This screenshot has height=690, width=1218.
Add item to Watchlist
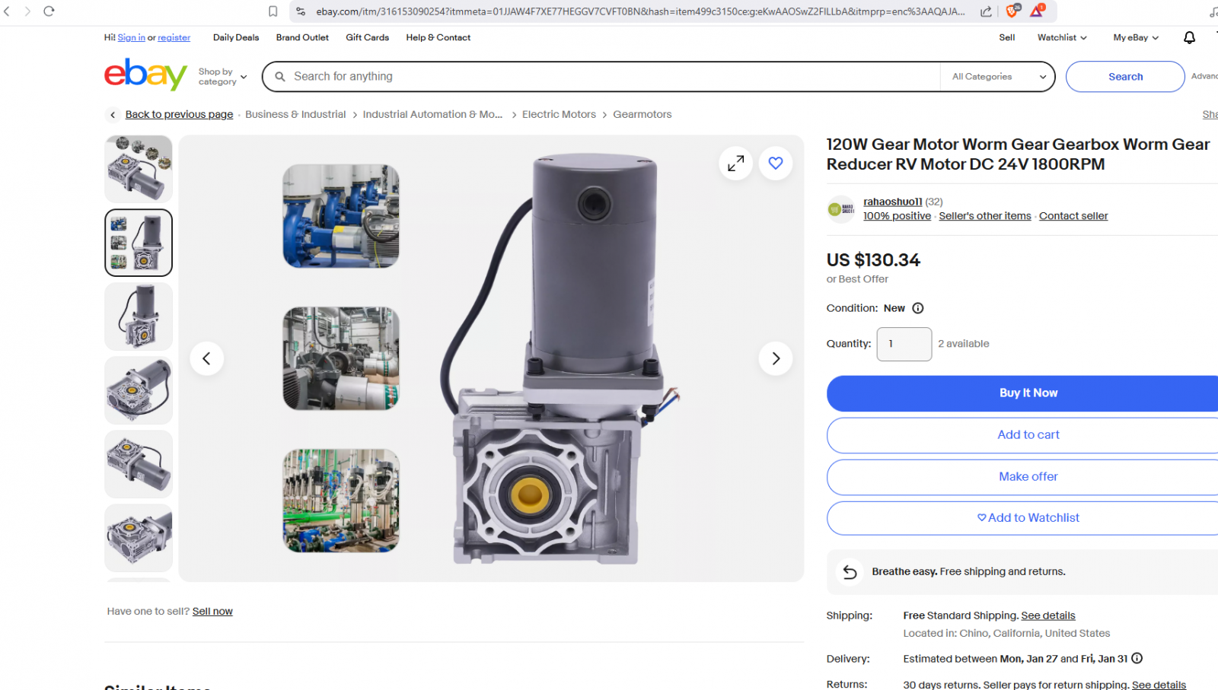[x=1028, y=518]
